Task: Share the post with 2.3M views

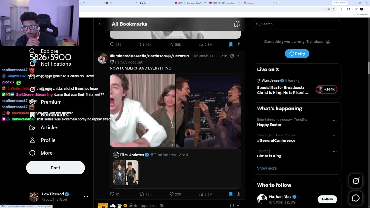Action: [238, 194]
